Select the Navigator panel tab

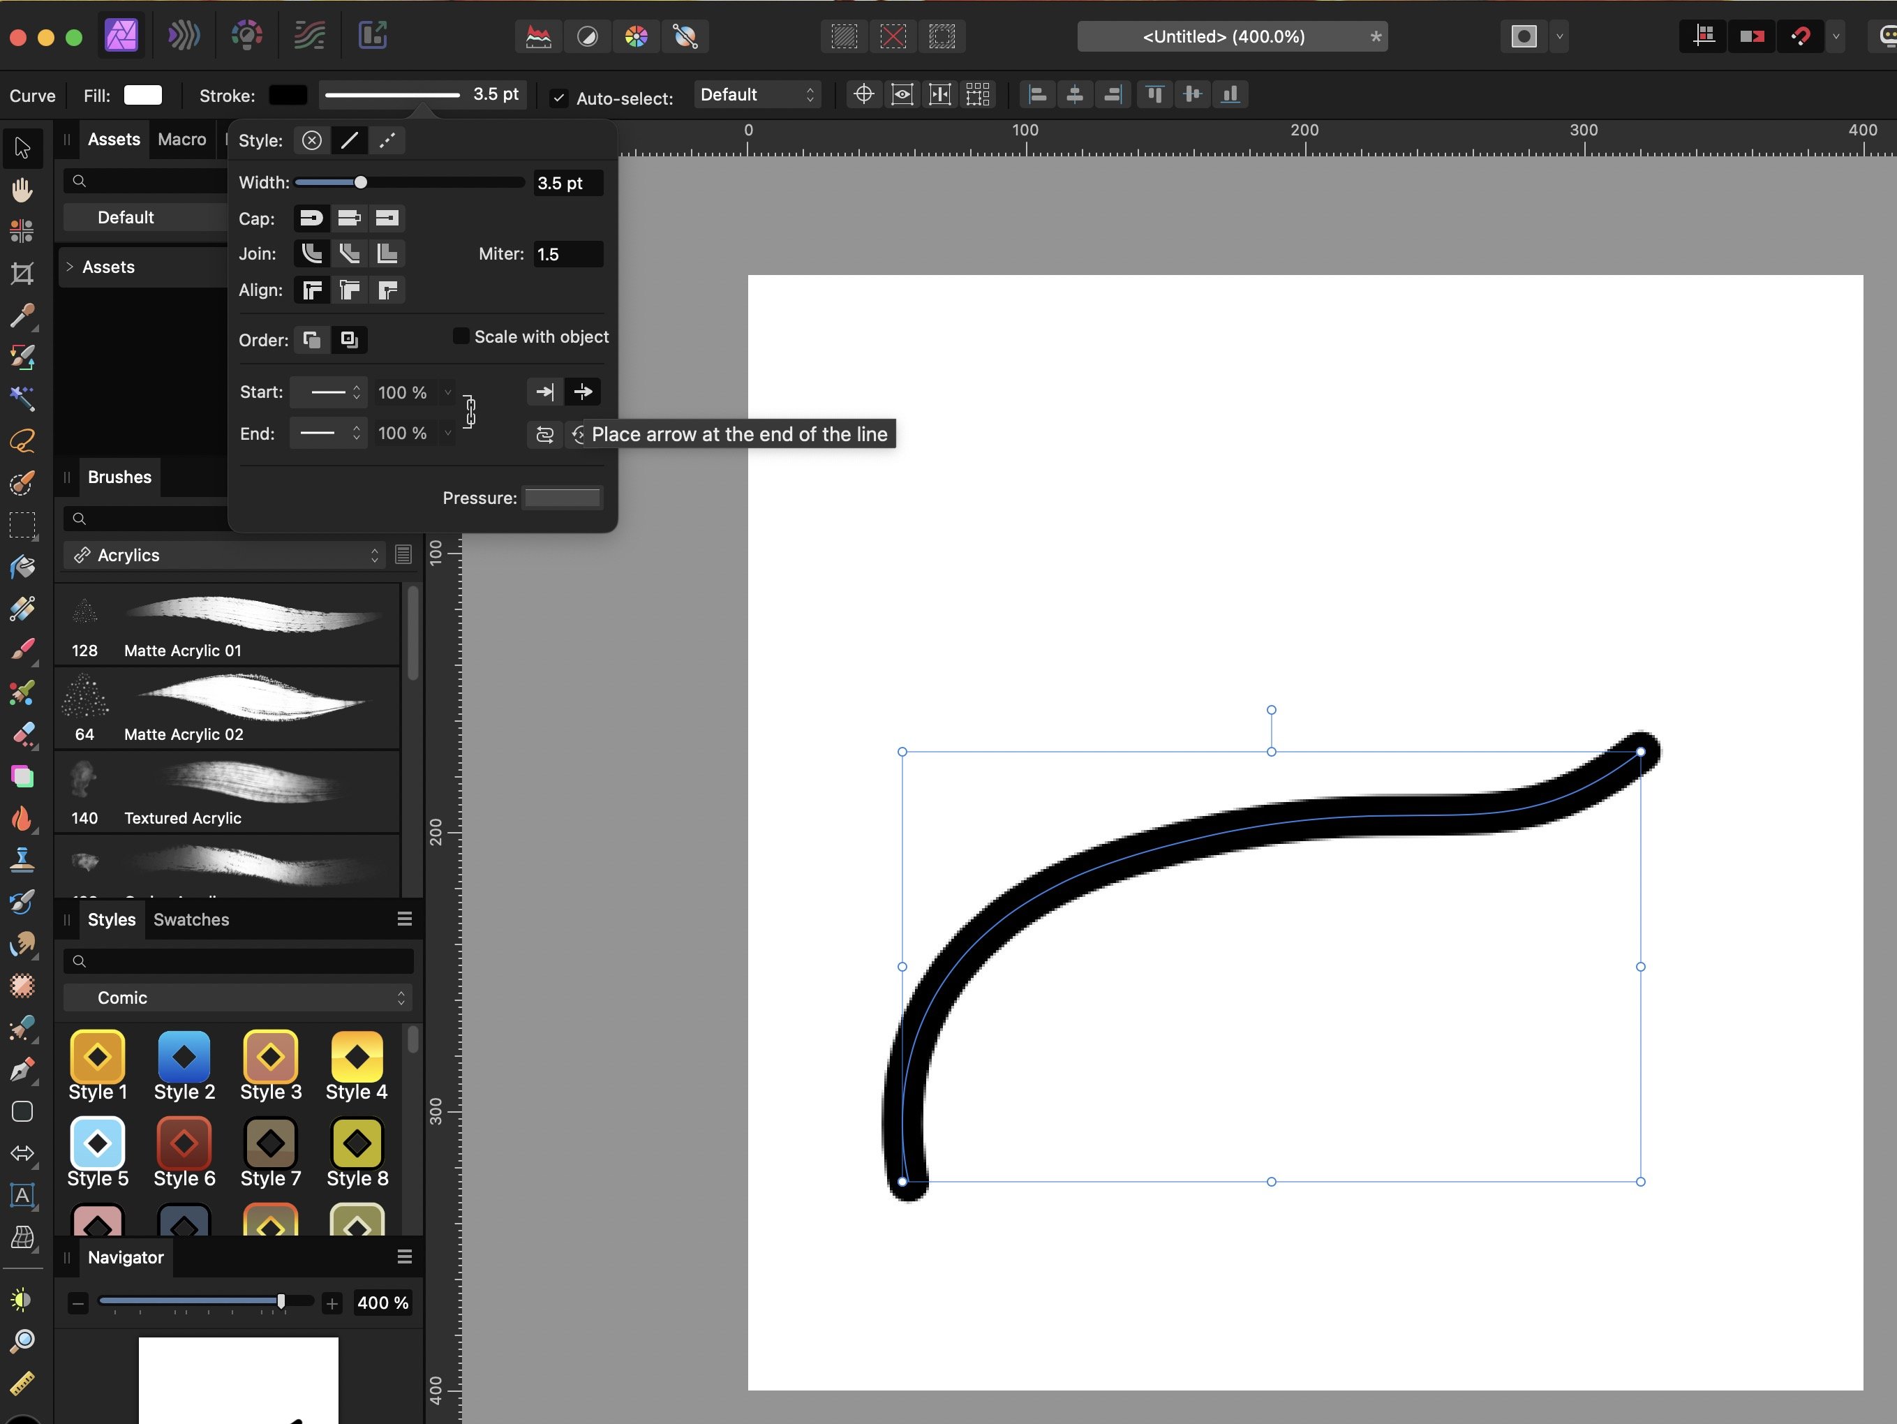(x=125, y=1258)
